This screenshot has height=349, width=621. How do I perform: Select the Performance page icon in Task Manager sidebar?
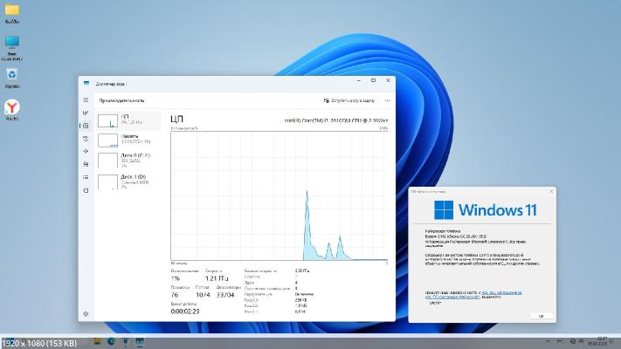coord(86,126)
